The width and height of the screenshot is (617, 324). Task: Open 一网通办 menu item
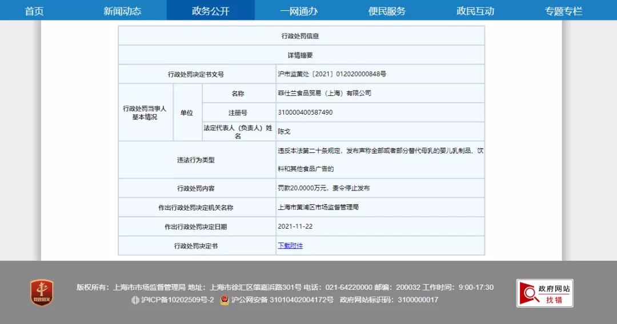coord(299,11)
